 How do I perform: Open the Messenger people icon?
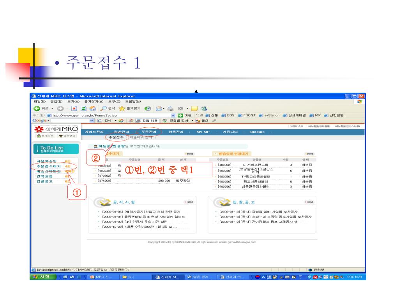point(204,108)
